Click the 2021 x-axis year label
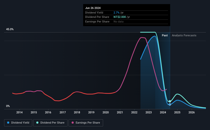 point(120,112)
